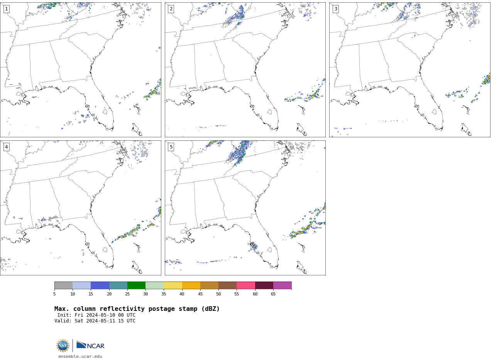Click the colorbar tick label 30
Image resolution: width=494 pixels, height=361 pixels.
(x=145, y=294)
